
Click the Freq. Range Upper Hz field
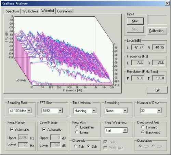click(23, 137)
